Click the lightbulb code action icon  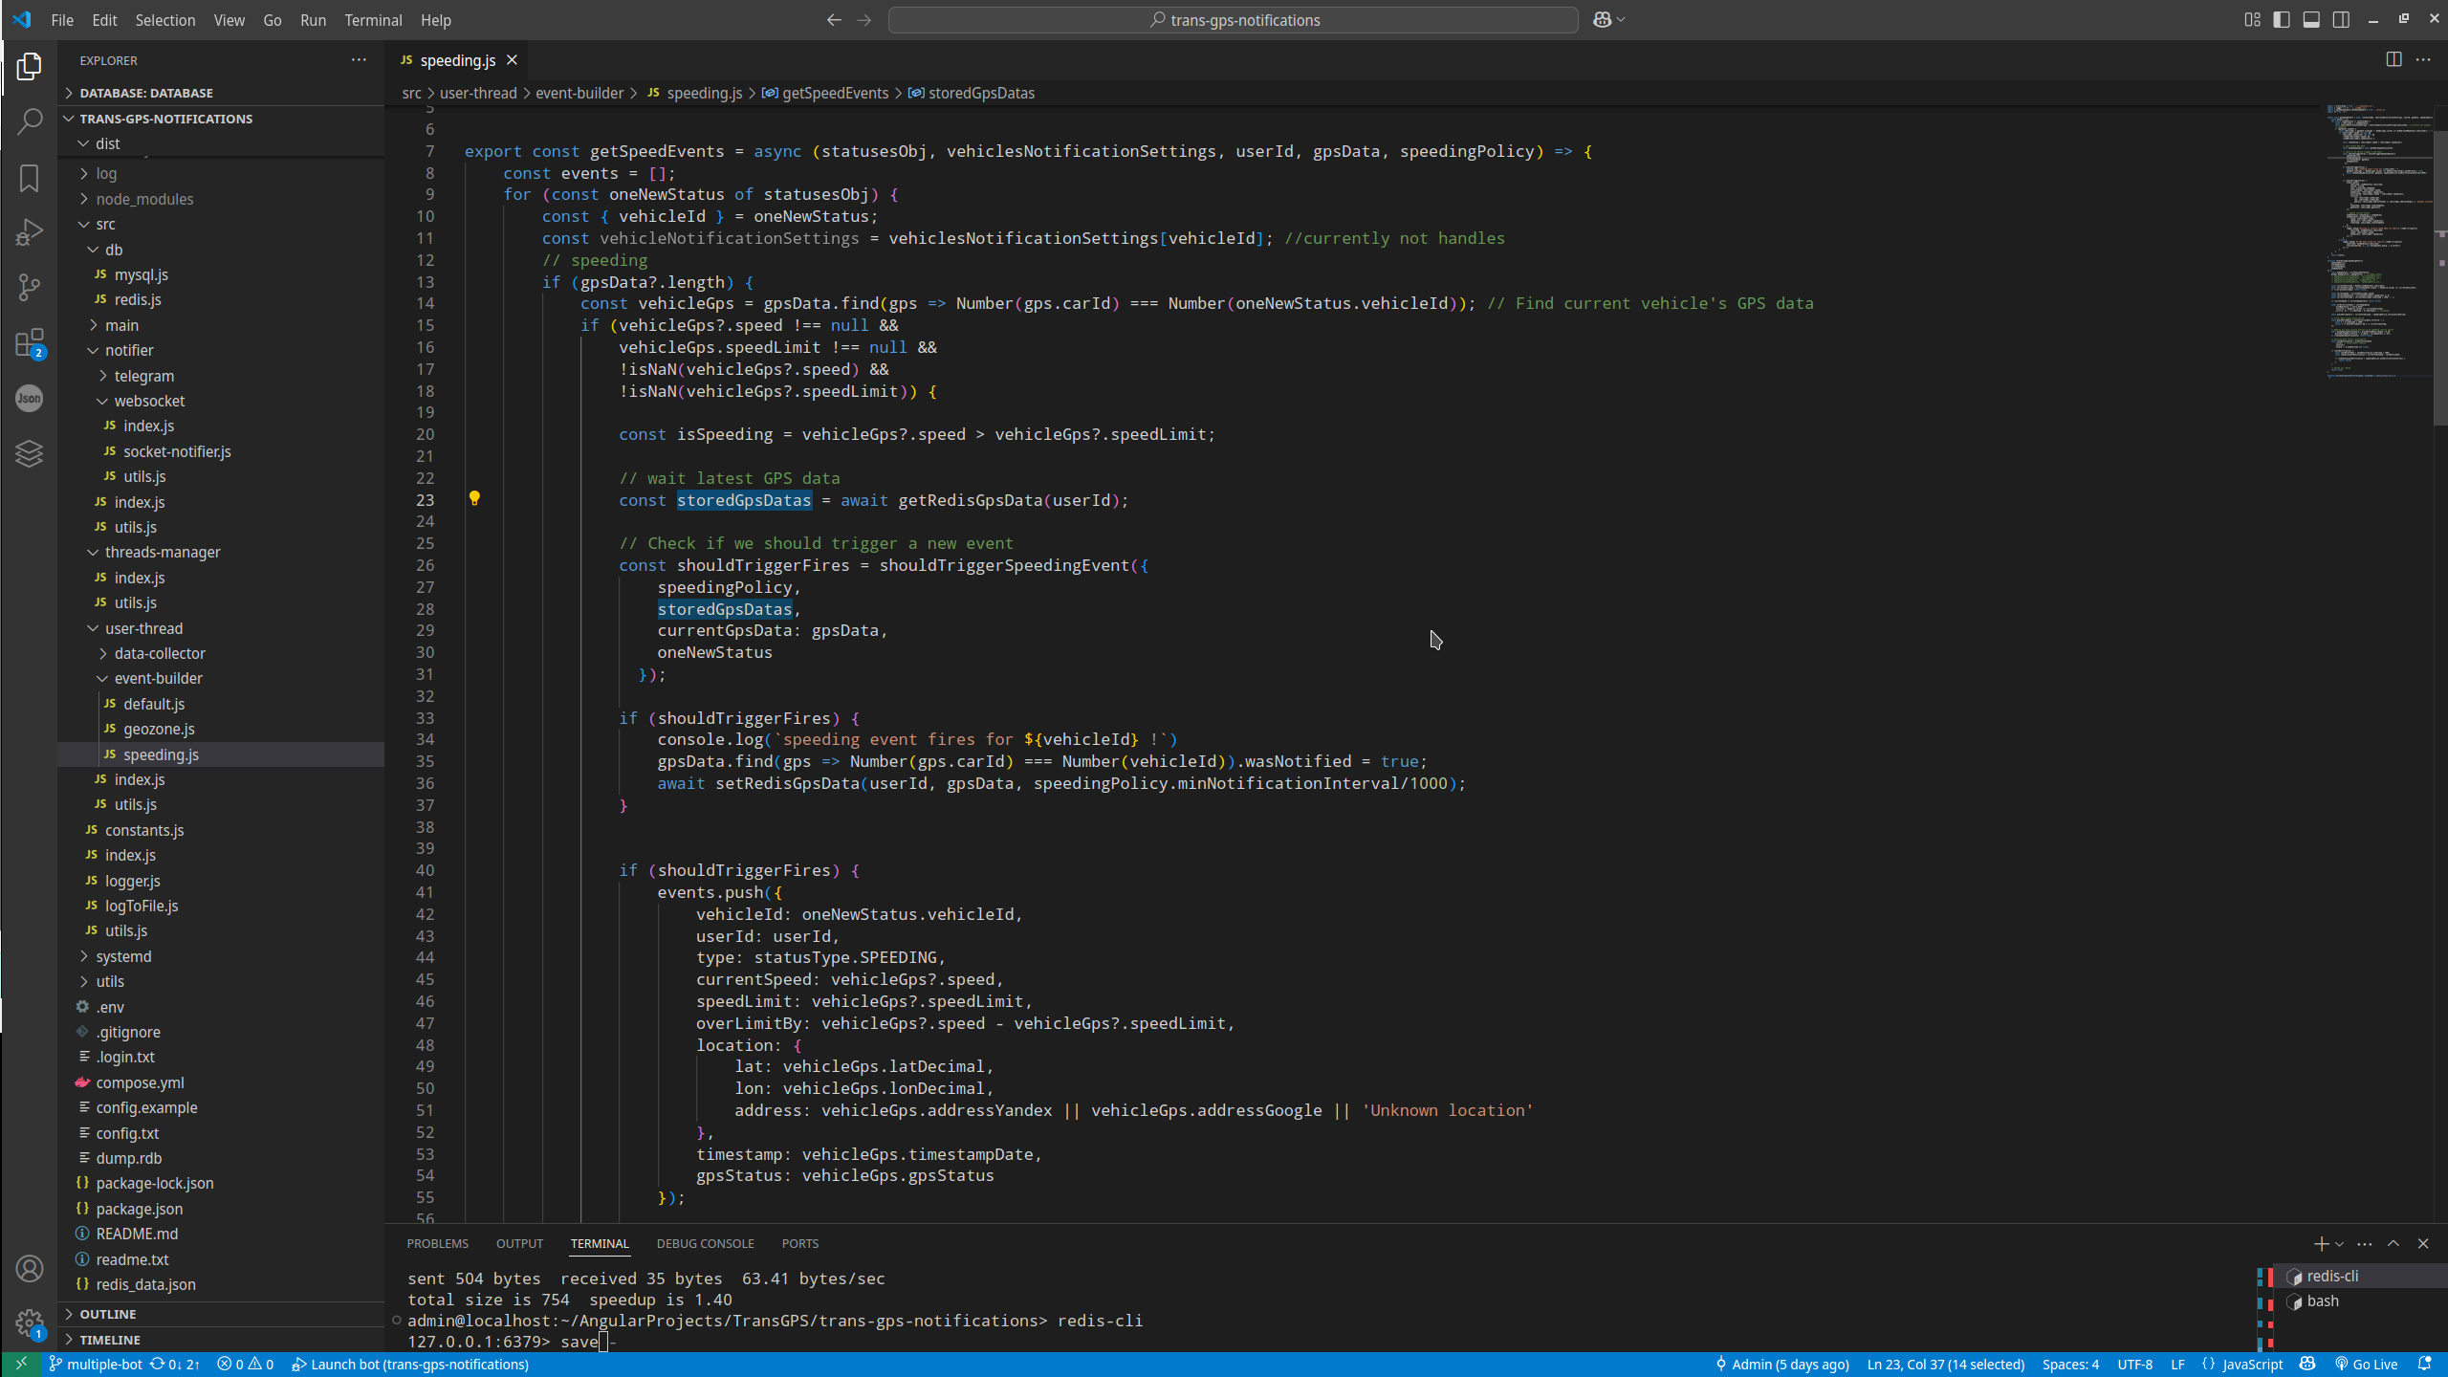(474, 498)
